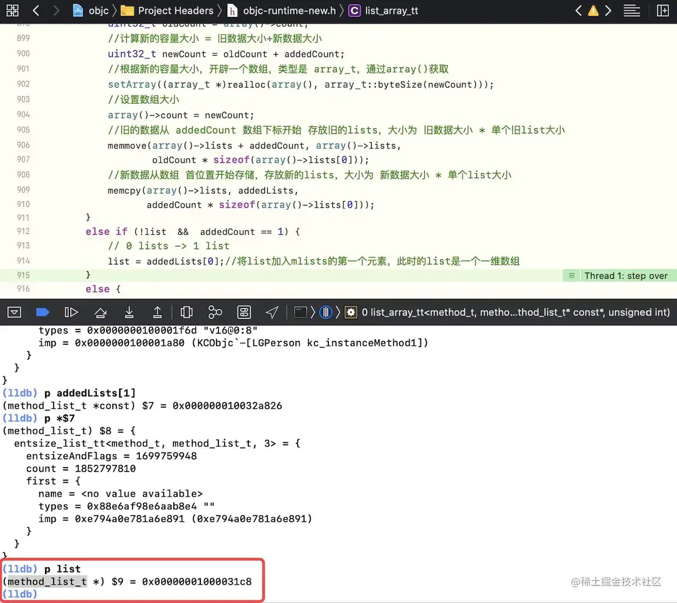
Task: Go back to the previous file
Action: click(x=36, y=10)
